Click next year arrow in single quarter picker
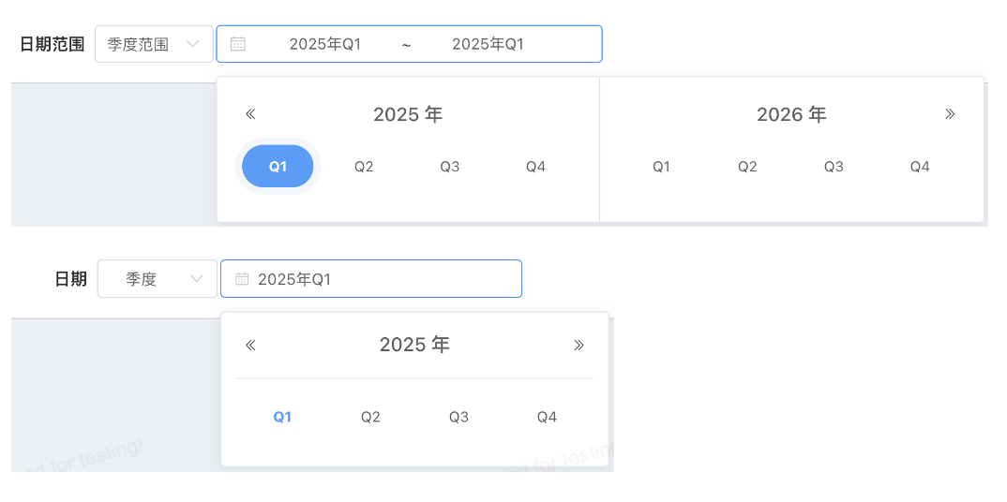Image resolution: width=1007 pixels, height=502 pixels. coord(579,345)
